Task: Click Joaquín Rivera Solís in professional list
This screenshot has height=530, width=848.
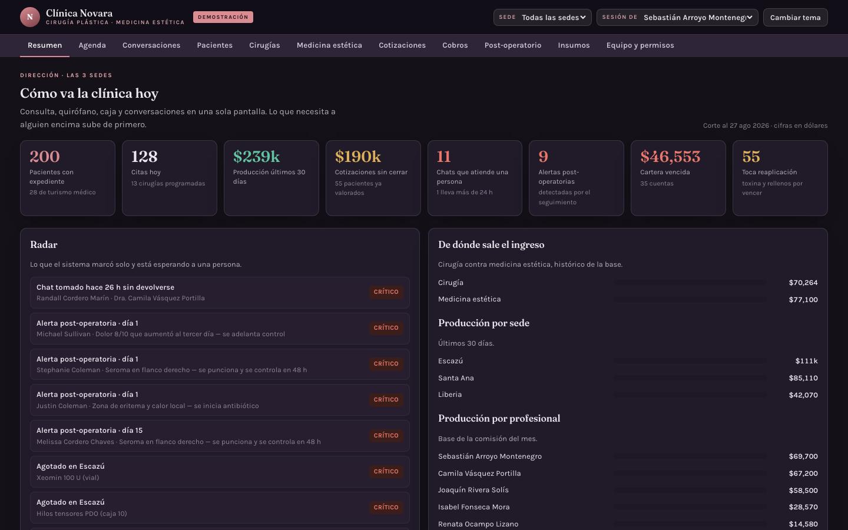Action: (x=473, y=490)
